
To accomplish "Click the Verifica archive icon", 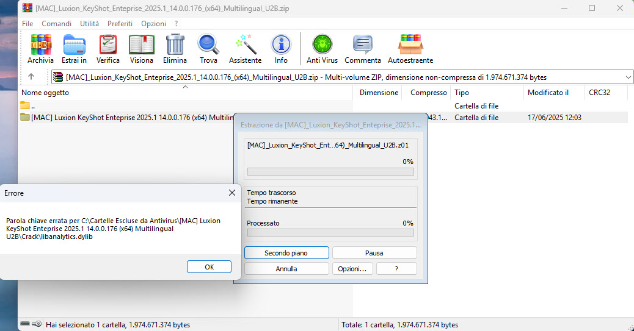I will click(108, 45).
